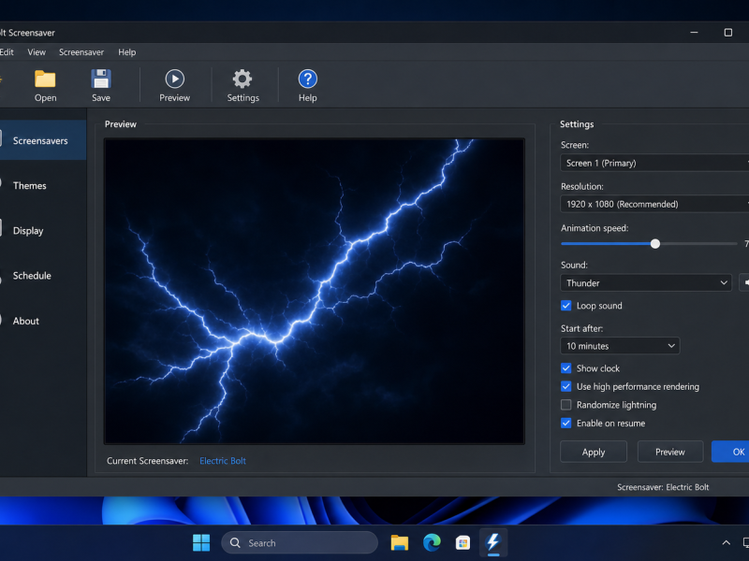Open the Schedule sidebar section
The height and width of the screenshot is (561, 749).
click(x=43, y=276)
